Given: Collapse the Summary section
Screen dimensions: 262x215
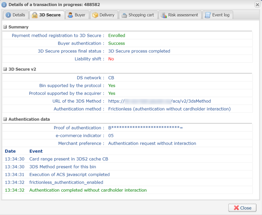Looking at the screenshot, I should [5, 27].
